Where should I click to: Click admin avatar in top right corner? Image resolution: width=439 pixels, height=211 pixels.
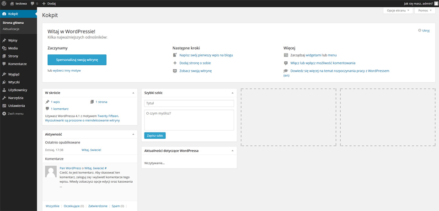click(436, 3)
